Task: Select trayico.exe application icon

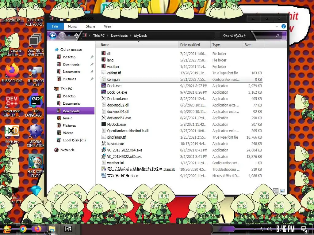Action: coord(104,143)
